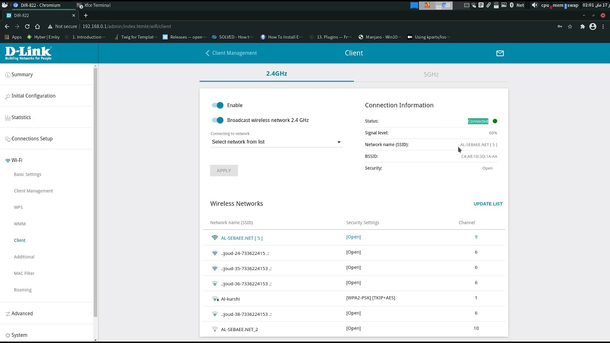The width and height of the screenshot is (610, 343).
Task: Switch to the 5GHz tab
Action: (x=431, y=74)
